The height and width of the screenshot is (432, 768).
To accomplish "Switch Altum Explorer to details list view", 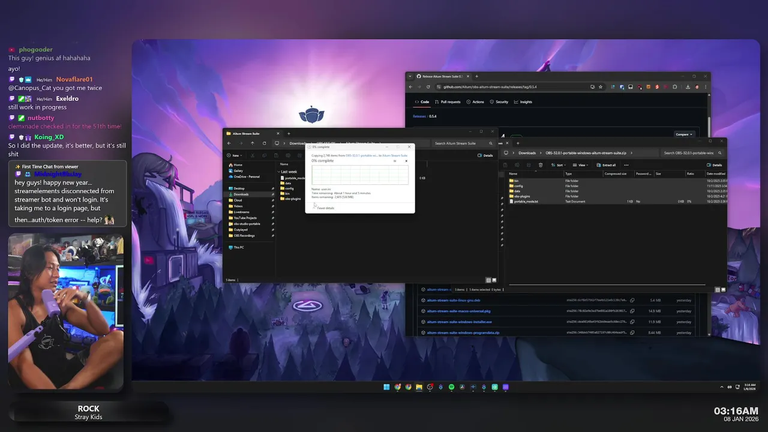I will [488, 280].
